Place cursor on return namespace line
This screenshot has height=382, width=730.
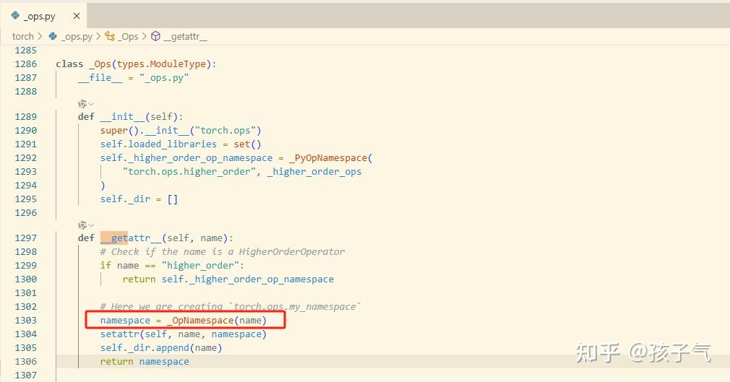click(x=145, y=362)
